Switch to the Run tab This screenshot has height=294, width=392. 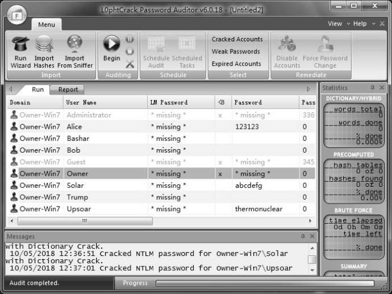[x=37, y=90]
